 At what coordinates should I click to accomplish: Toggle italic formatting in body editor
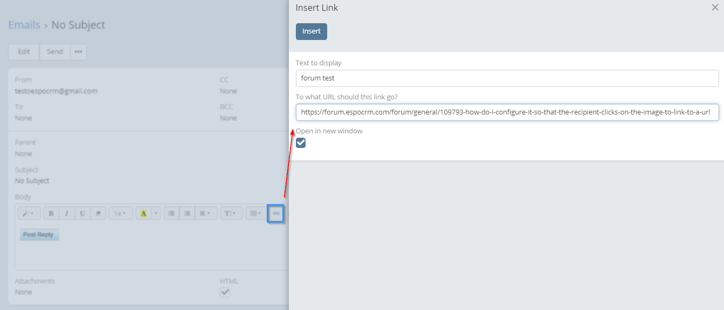pos(66,213)
